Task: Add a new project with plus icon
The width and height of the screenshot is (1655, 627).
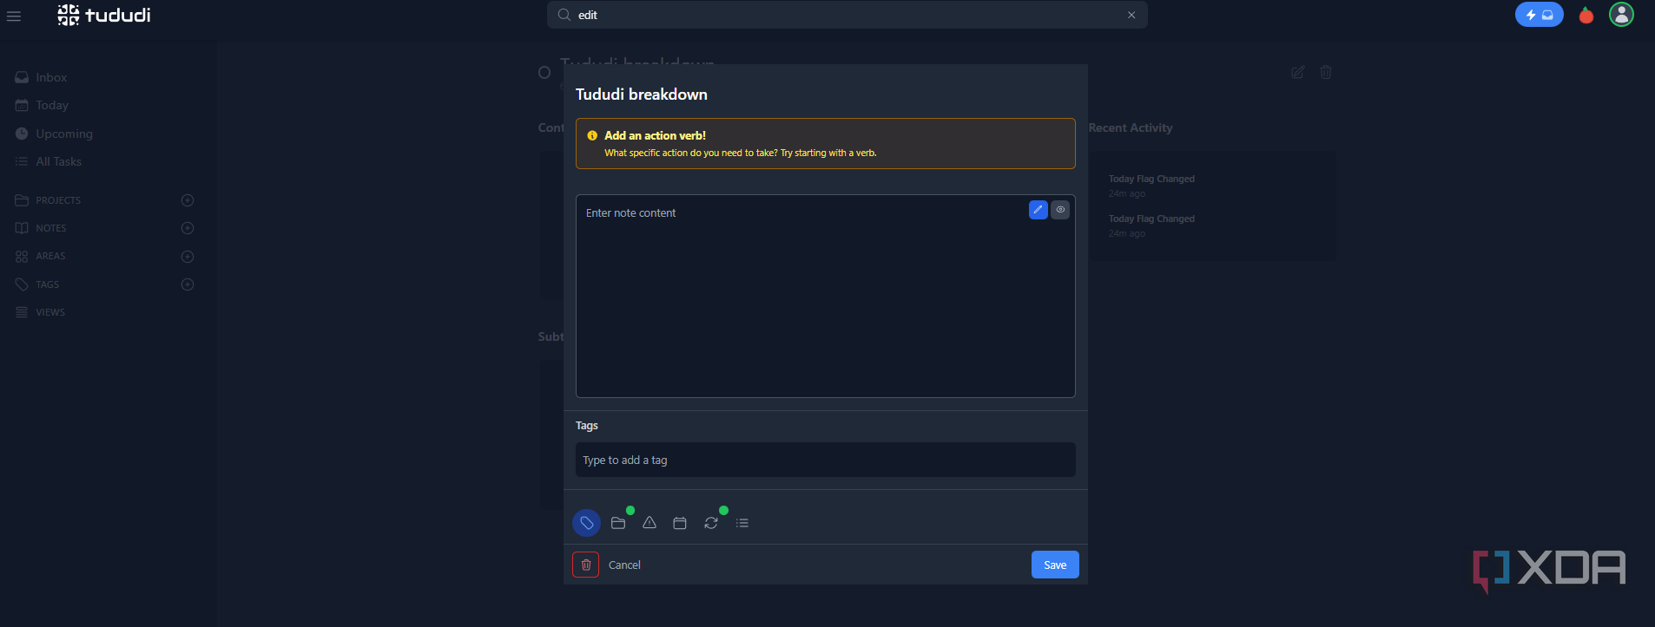Action: pyautogui.click(x=188, y=200)
